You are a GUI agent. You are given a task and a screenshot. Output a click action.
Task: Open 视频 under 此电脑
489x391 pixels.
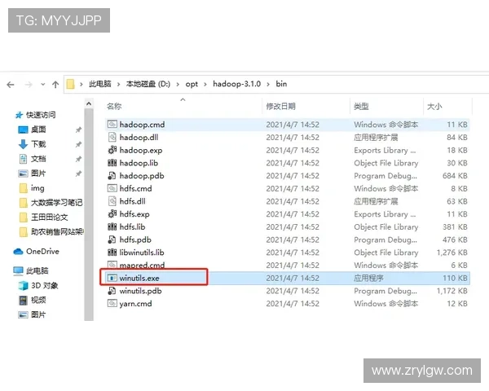pyautogui.click(x=38, y=300)
